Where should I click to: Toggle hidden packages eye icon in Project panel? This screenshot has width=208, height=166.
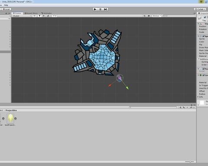pos(192,108)
